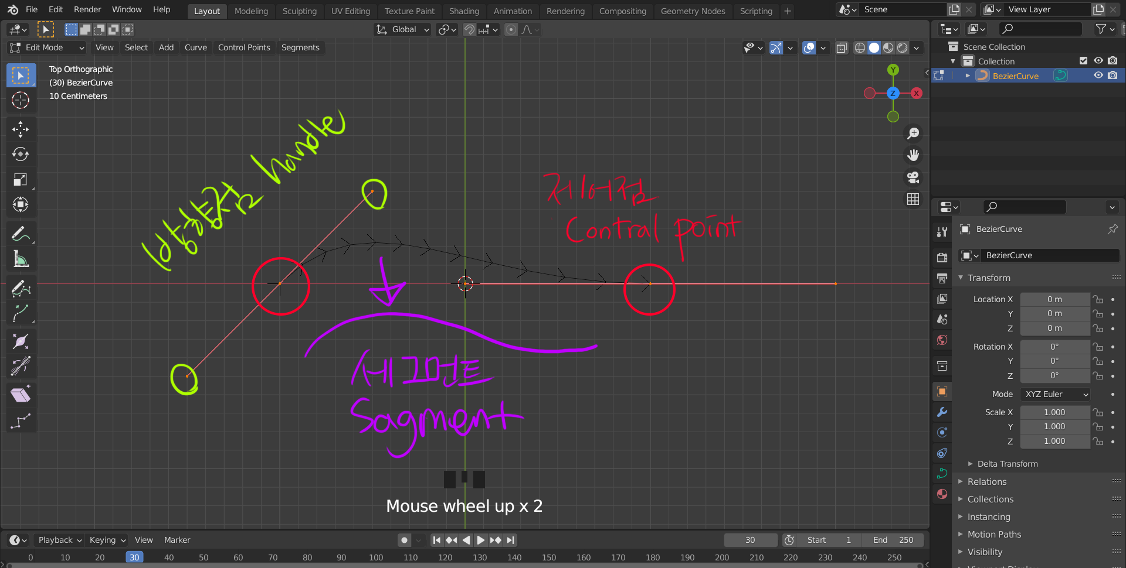Switch to rendered viewport shading

click(x=903, y=48)
